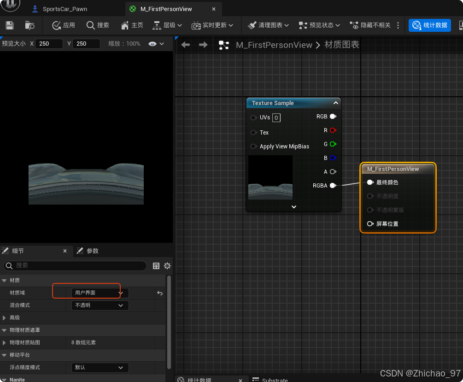Viewport: 463px width, 382px height.
Task: Click the navigate back arrow in graph
Action: click(186, 45)
